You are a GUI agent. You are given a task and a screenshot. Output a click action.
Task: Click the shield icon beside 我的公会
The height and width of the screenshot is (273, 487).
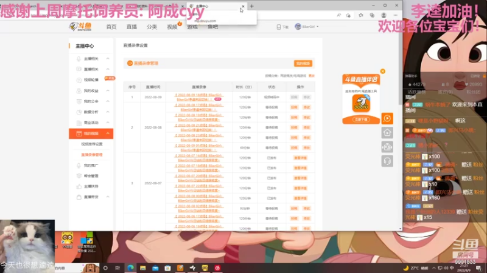click(79, 101)
